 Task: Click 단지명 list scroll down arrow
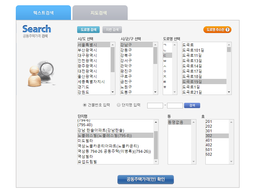pos(156,162)
